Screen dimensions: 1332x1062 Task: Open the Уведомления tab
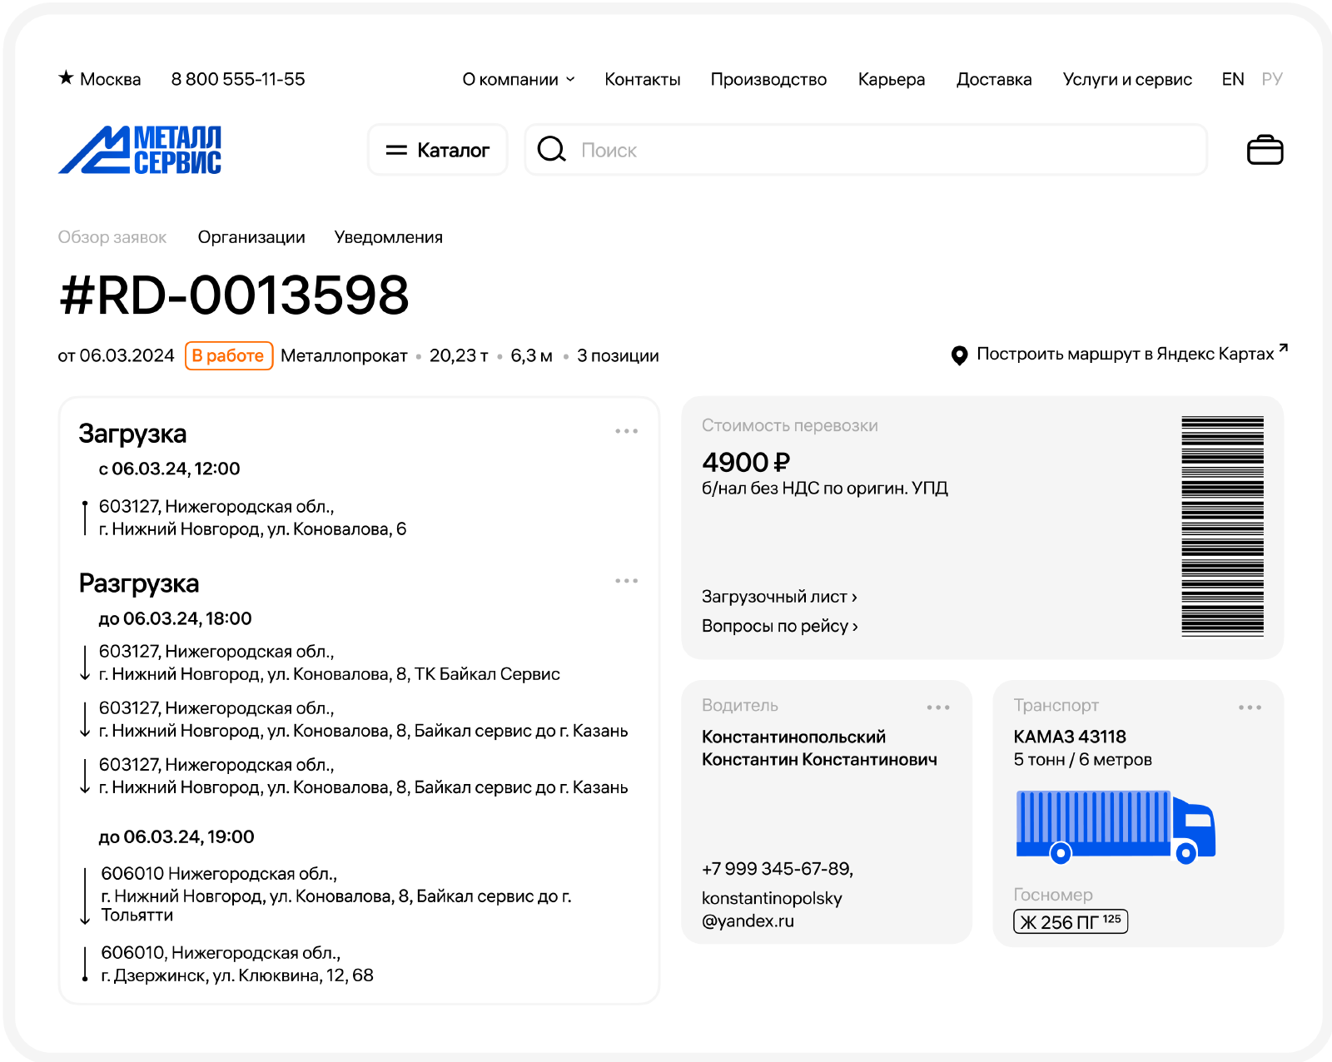coord(388,237)
